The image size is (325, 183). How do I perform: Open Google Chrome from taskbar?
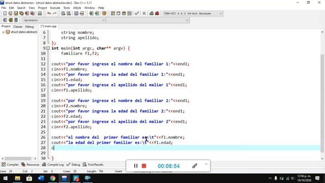click(53, 178)
